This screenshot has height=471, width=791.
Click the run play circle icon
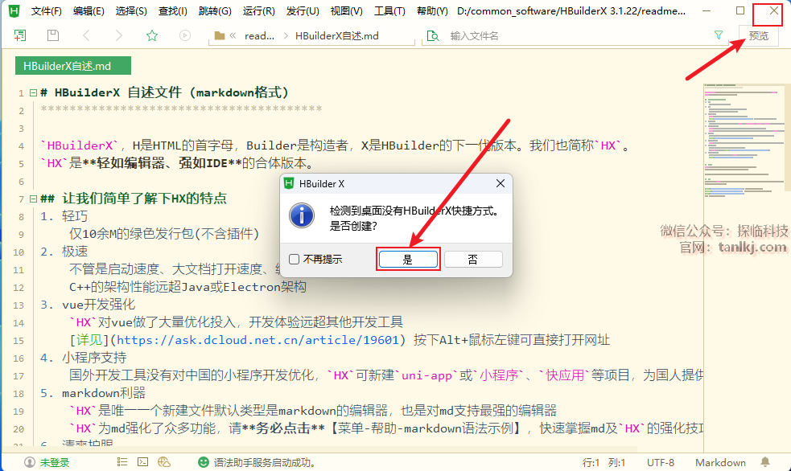pyautogui.click(x=185, y=35)
